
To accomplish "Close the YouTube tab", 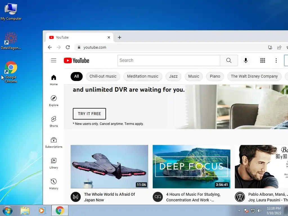I will tap(109, 37).
